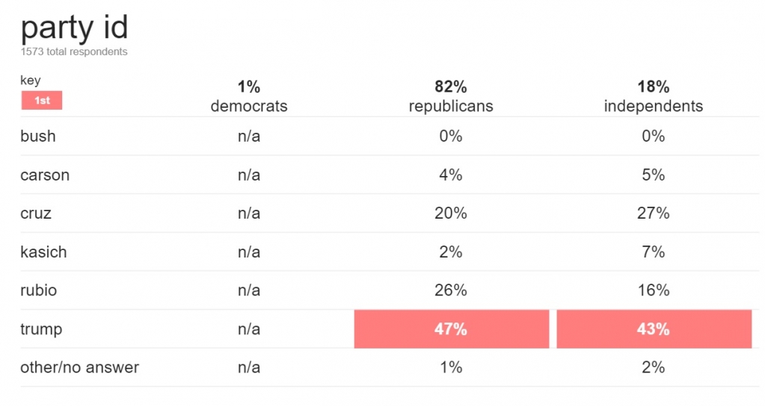Click the 1573 total respondents text

(74, 52)
